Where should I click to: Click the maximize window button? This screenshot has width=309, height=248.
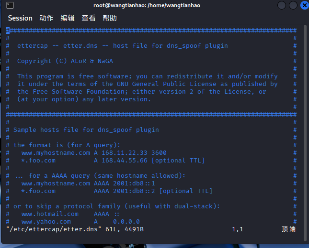click(293, 5)
